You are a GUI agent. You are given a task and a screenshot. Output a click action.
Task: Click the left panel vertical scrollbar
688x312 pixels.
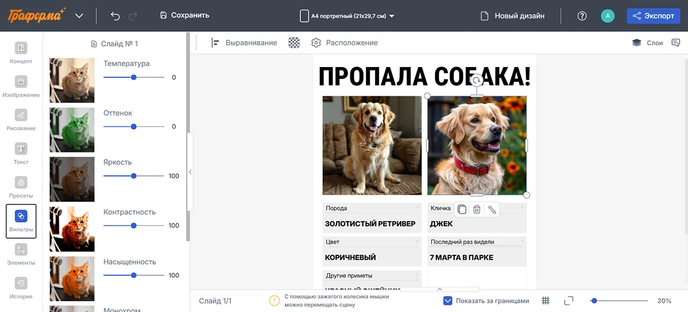[x=187, y=137]
